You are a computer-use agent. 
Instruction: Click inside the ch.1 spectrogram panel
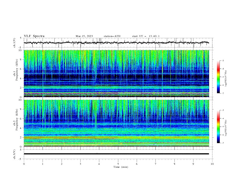116,73
